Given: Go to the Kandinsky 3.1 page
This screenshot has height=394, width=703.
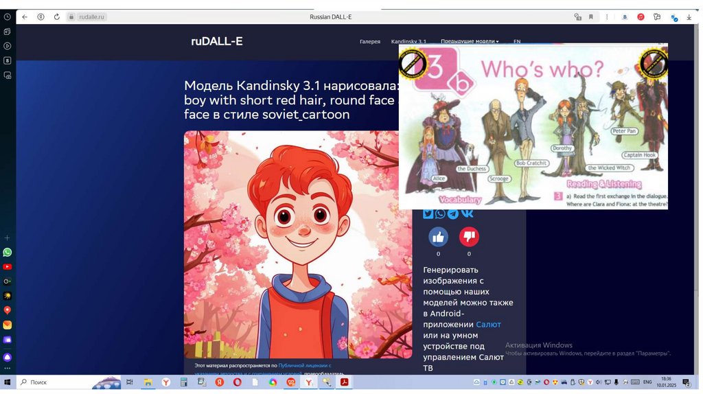Looking at the screenshot, I should pyautogui.click(x=408, y=42).
